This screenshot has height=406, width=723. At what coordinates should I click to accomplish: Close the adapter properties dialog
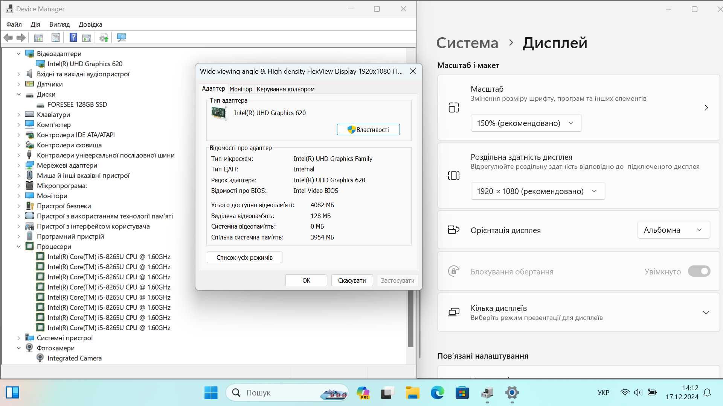click(413, 71)
